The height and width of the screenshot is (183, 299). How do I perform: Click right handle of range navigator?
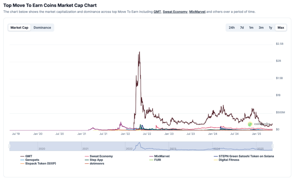click(273, 146)
